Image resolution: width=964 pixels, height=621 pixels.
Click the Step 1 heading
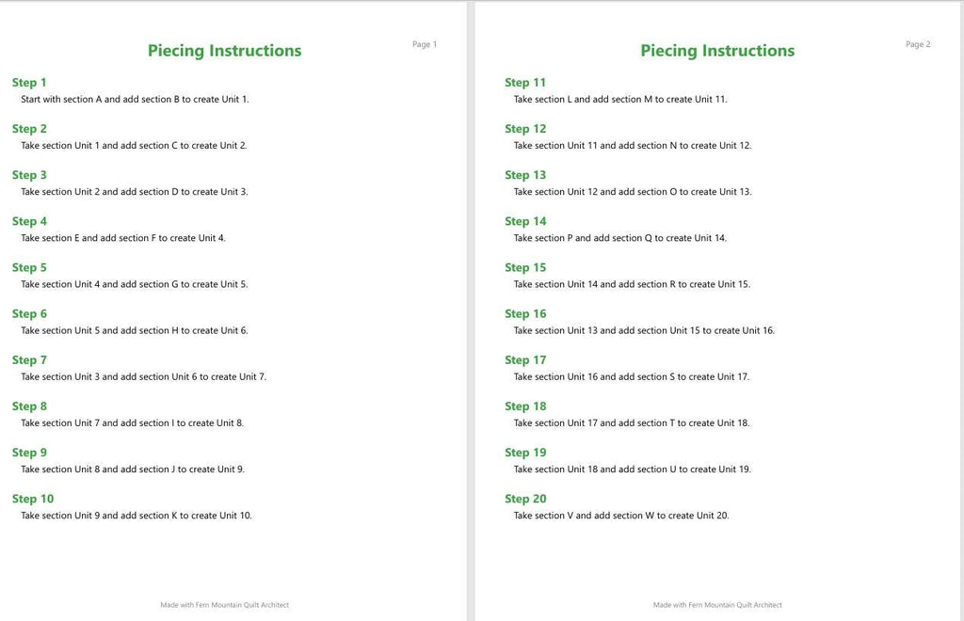(29, 82)
